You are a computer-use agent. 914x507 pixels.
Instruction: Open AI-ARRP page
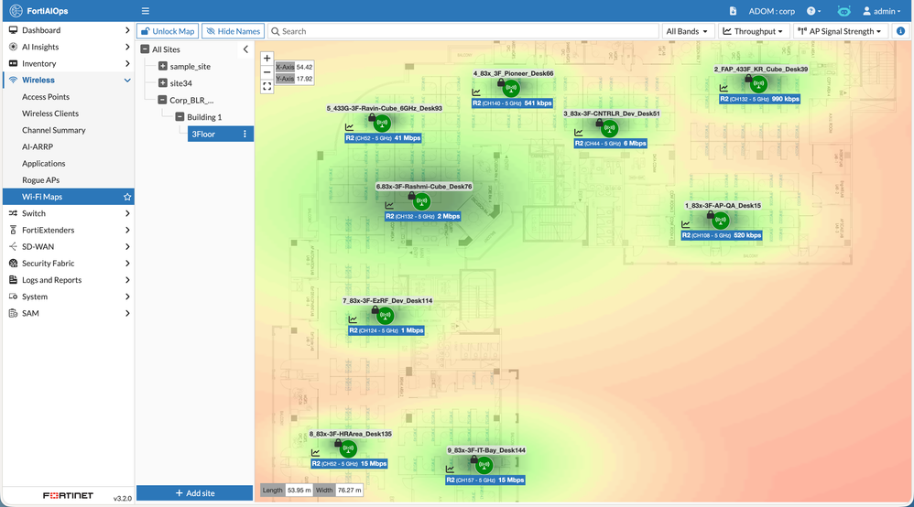pyautogui.click(x=38, y=146)
